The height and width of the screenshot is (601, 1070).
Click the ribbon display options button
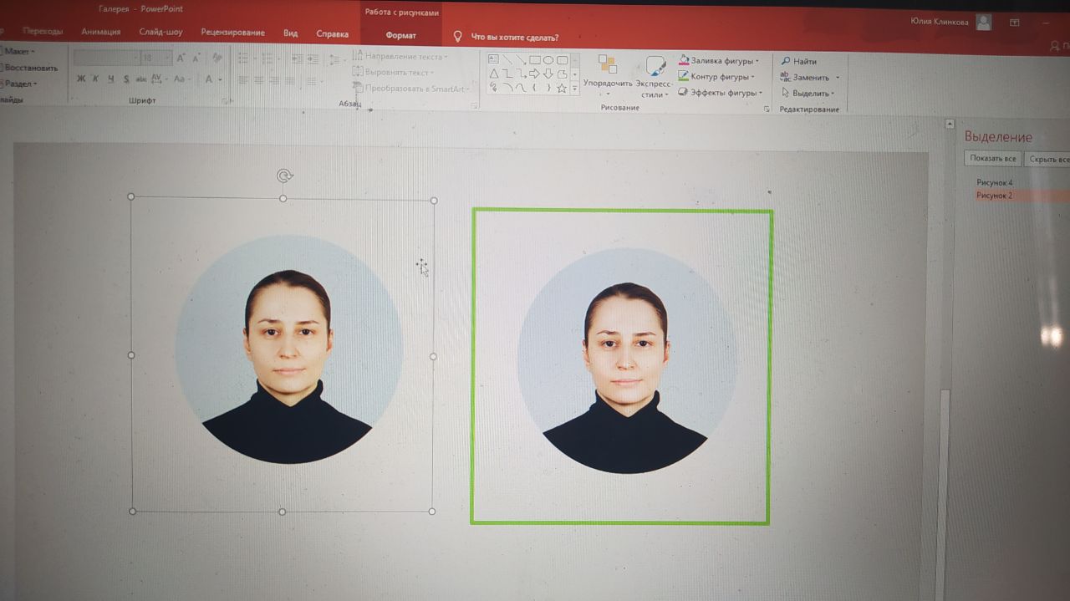point(1014,23)
